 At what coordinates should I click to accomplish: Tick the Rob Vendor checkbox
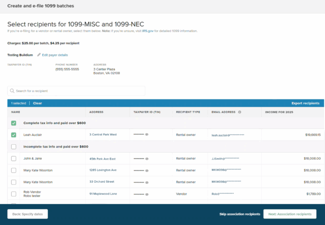[13, 194]
